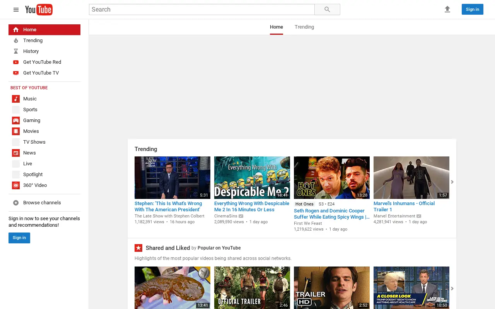Expand Trending row with right chevron
The width and height of the screenshot is (495, 309).
coord(452,182)
